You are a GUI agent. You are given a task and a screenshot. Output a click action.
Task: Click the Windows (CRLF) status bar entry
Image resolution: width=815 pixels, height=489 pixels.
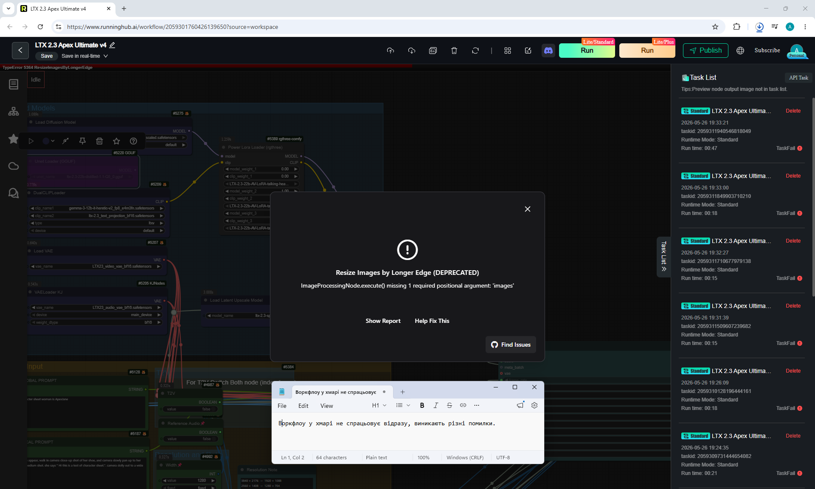[465, 458]
